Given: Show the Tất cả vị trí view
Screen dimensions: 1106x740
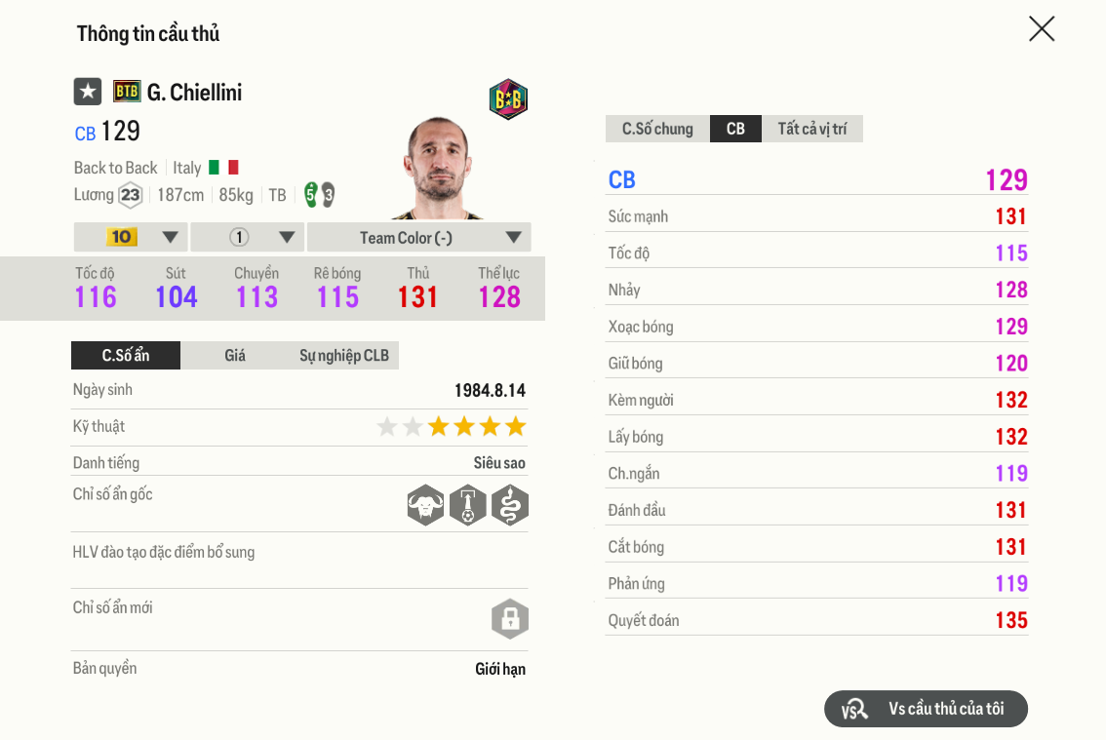Looking at the screenshot, I should pyautogui.click(x=811, y=129).
